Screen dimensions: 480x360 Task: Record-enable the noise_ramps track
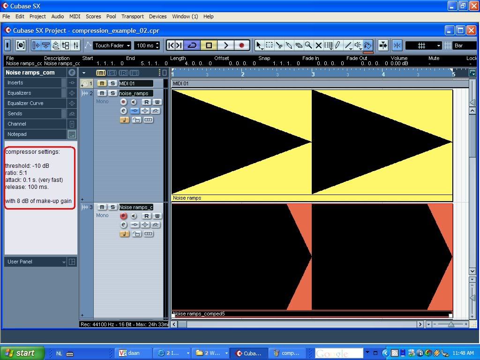click(123, 102)
